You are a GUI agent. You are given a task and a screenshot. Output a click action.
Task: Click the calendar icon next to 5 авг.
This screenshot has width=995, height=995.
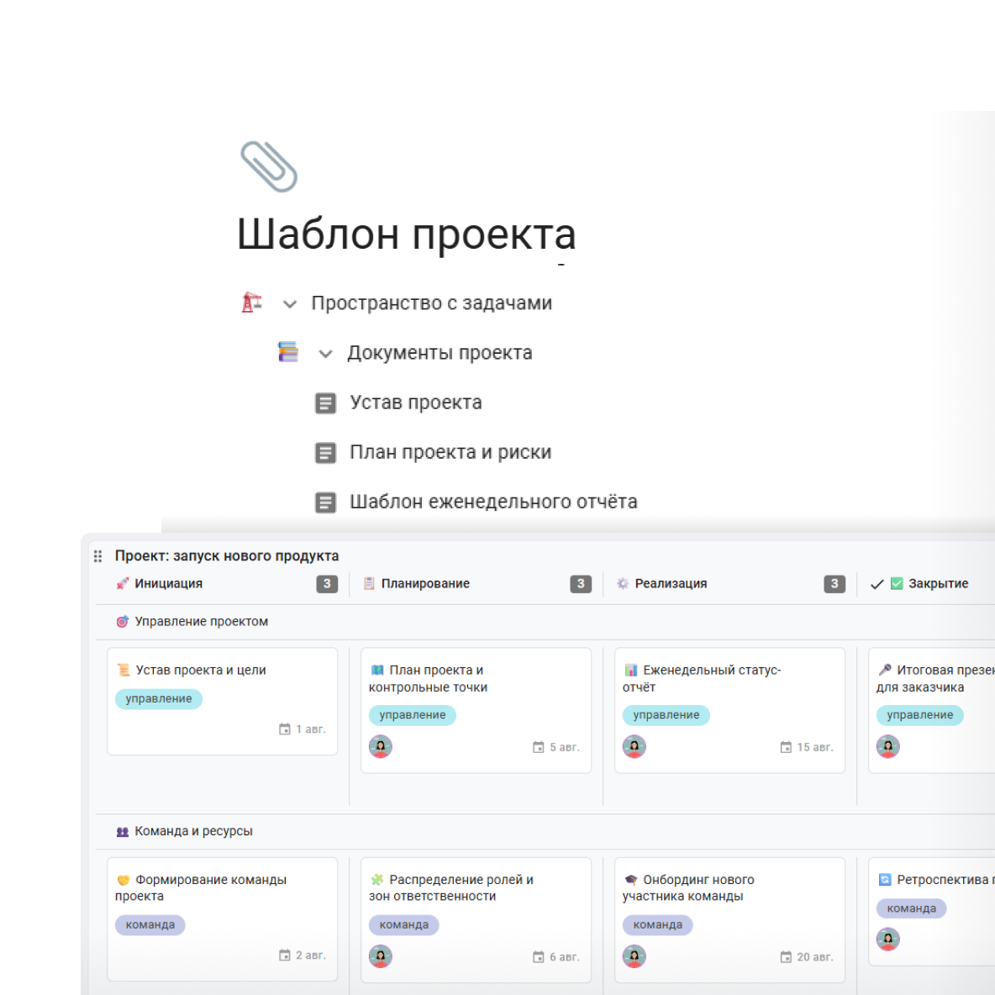click(x=538, y=748)
